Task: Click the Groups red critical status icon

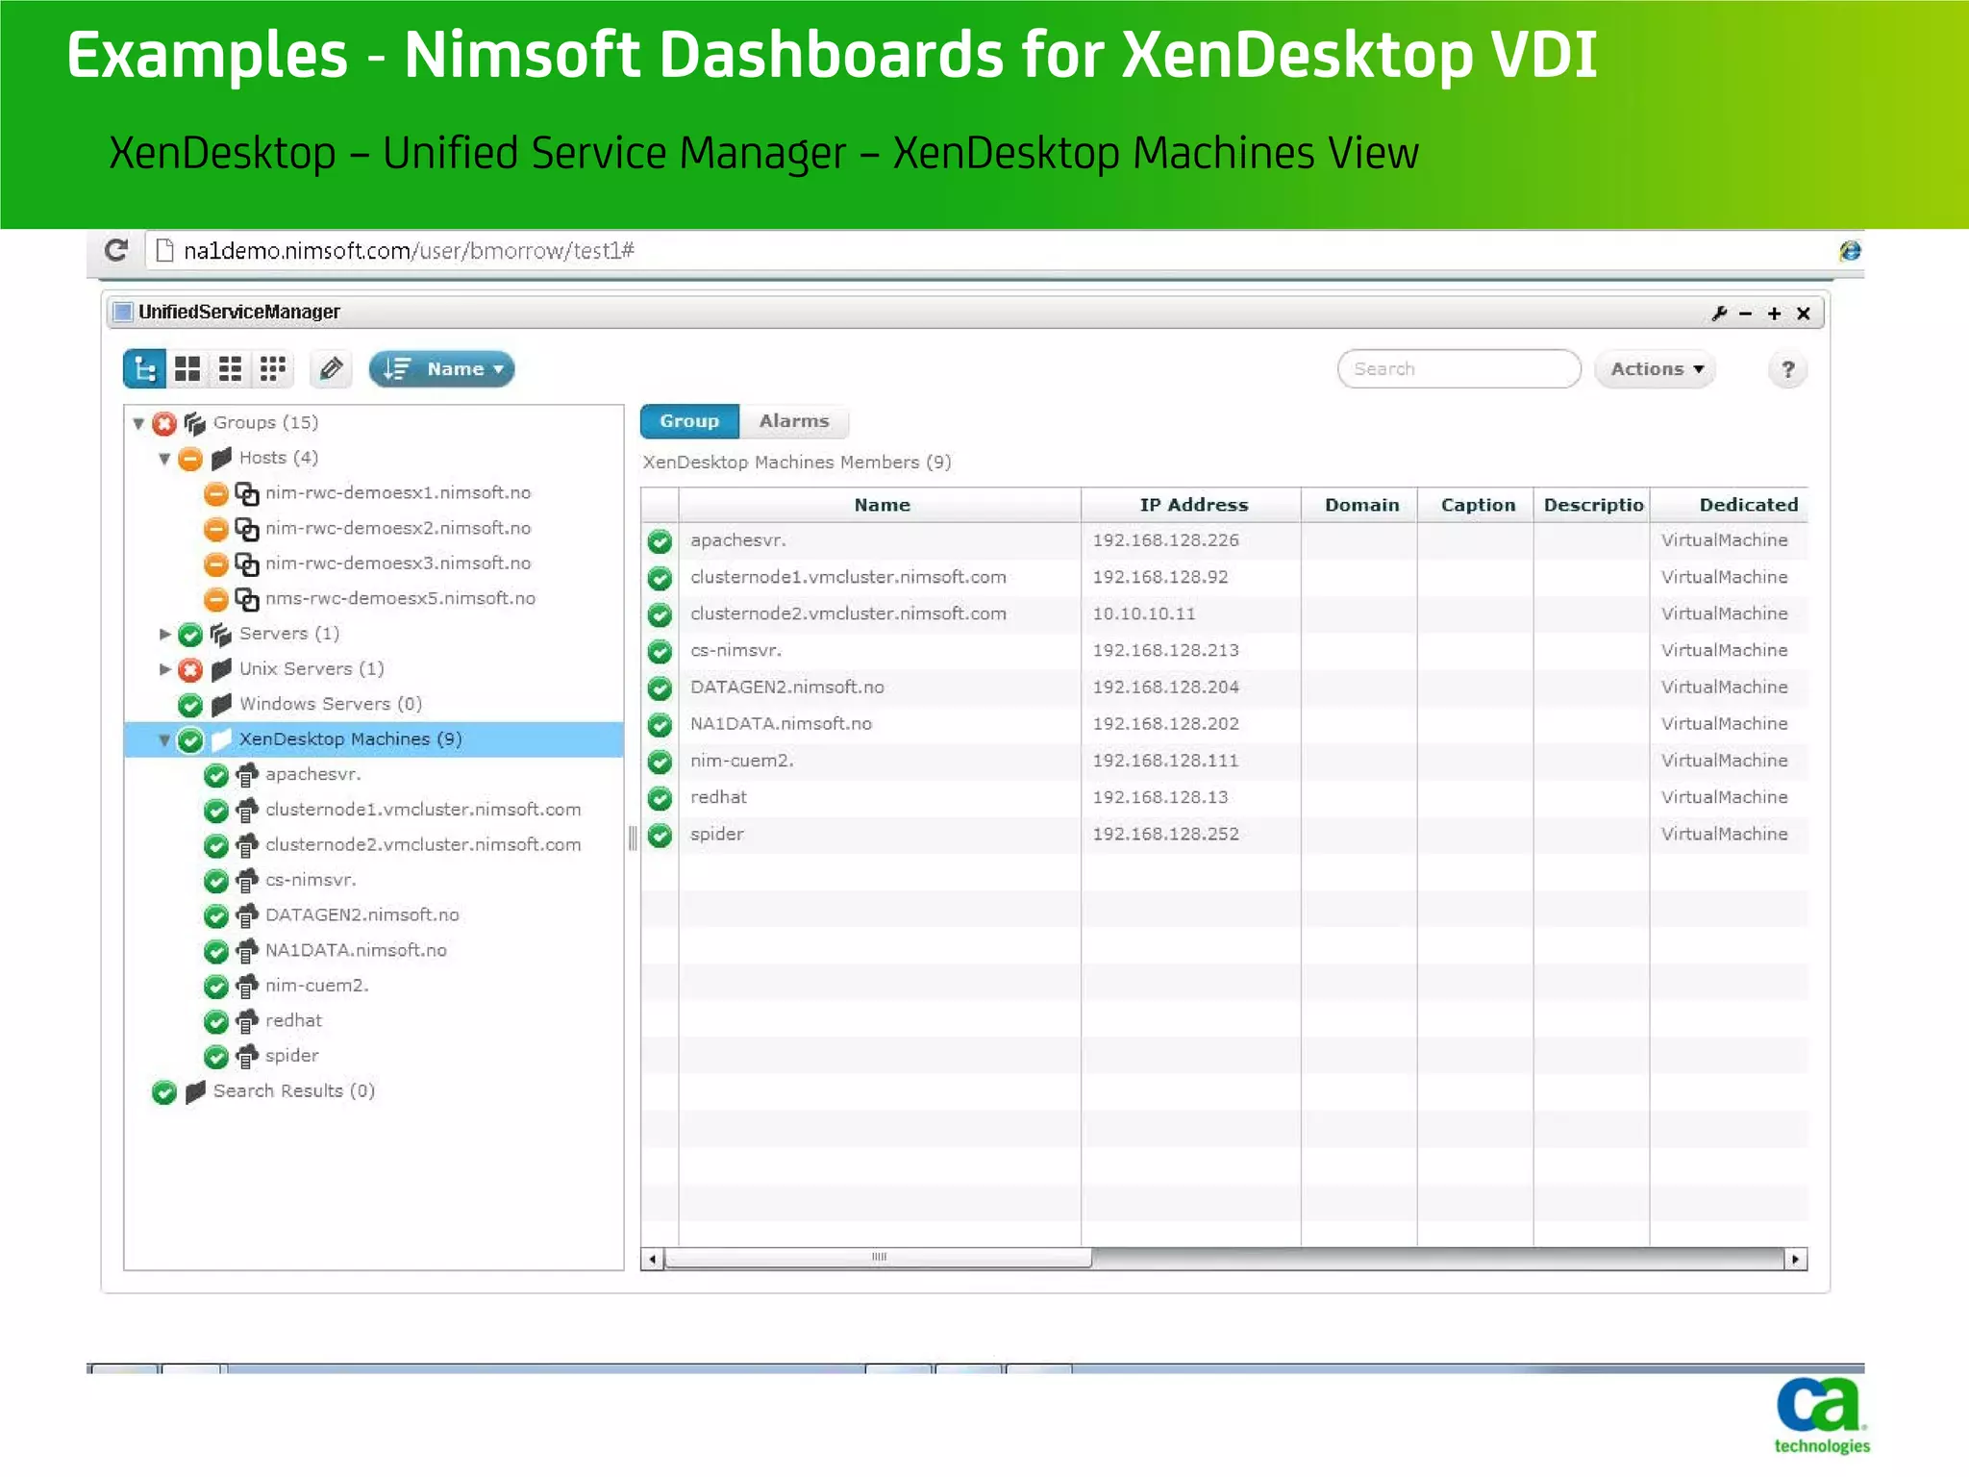Action: 164,423
